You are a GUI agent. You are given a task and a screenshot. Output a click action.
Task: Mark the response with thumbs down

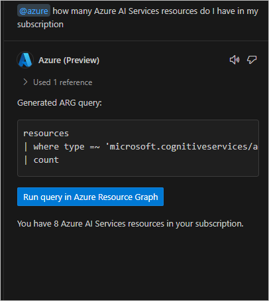point(252,60)
